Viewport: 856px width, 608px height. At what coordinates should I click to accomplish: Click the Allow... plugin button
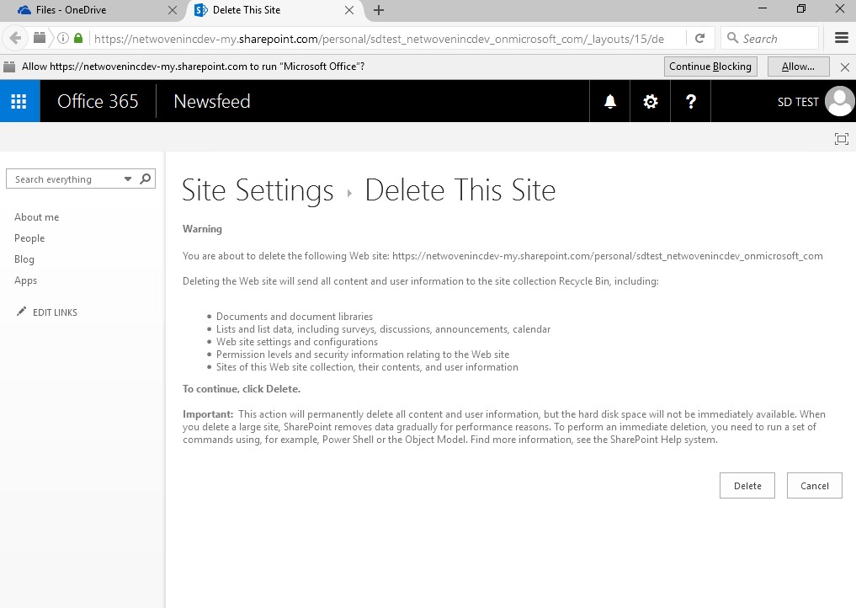tap(798, 67)
